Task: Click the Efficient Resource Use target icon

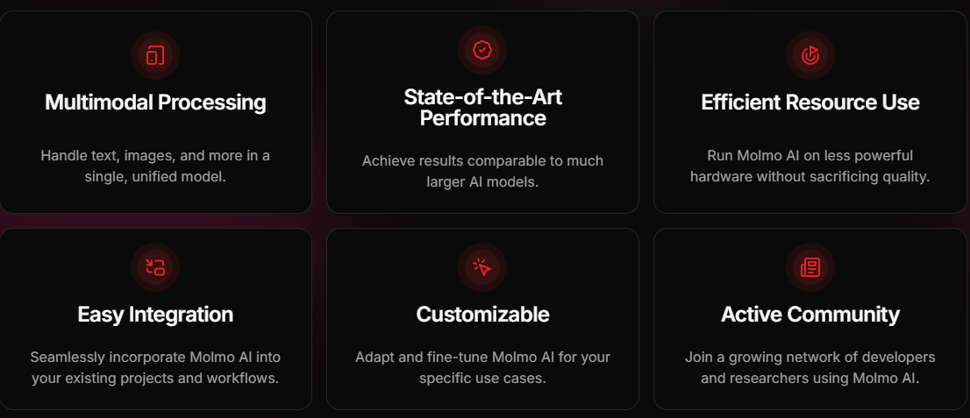Action: [810, 55]
